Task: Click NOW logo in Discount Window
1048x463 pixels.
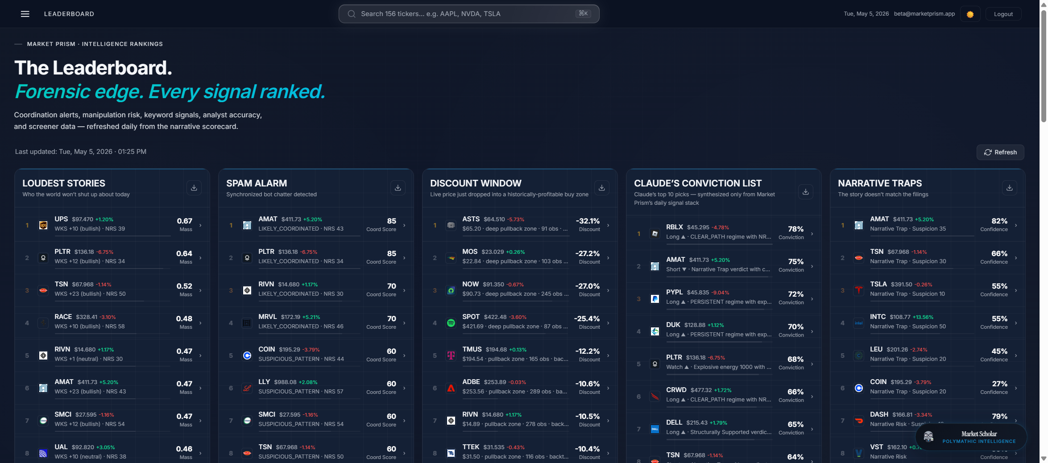Action: coord(451,290)
